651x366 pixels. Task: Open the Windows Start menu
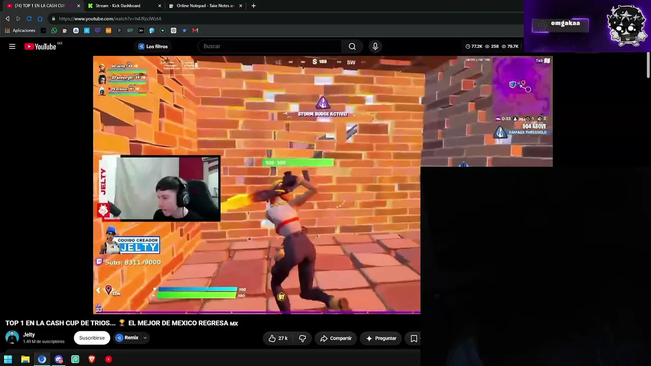click(8, 359)
